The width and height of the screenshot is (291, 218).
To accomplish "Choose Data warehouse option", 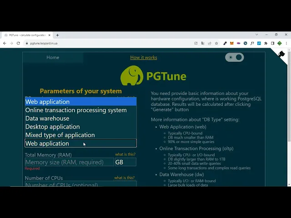I will point(81,119).
